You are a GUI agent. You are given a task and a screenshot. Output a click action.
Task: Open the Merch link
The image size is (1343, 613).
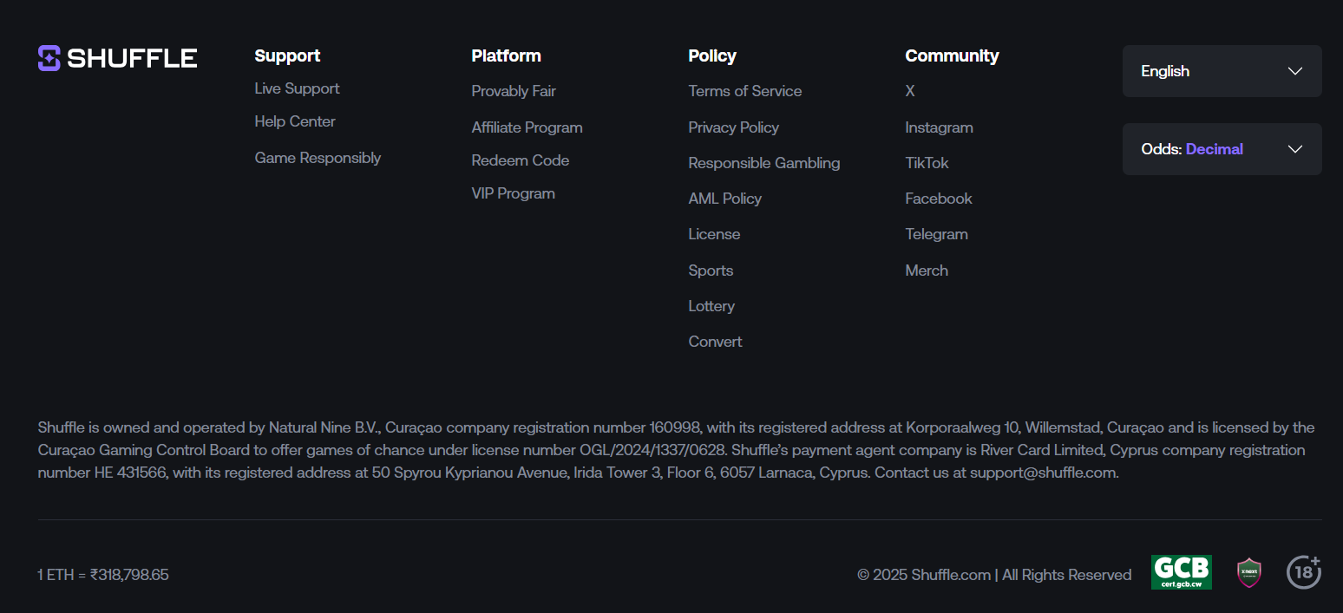point(927,271)
